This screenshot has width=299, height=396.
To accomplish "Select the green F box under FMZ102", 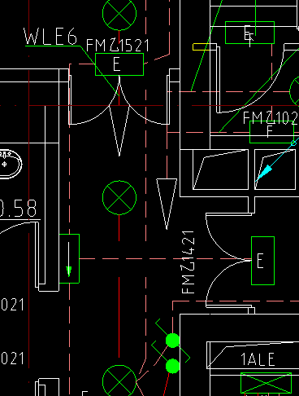I will tap(271, 132).
